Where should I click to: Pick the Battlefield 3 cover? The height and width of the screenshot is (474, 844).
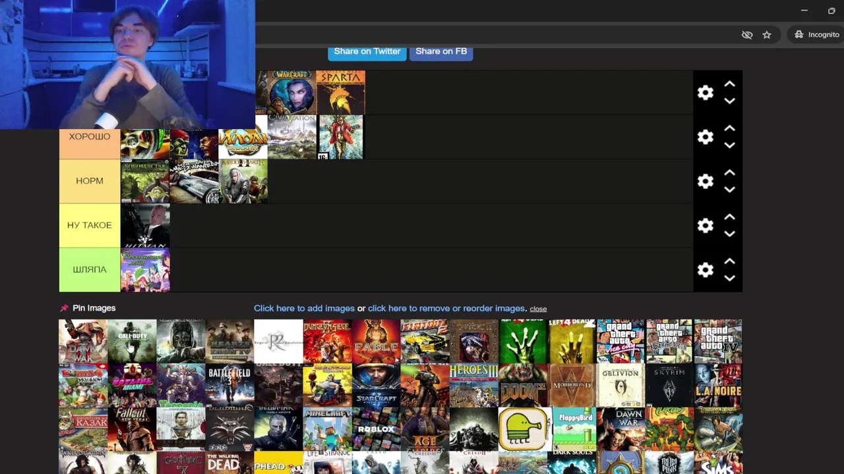pos(229,385)
